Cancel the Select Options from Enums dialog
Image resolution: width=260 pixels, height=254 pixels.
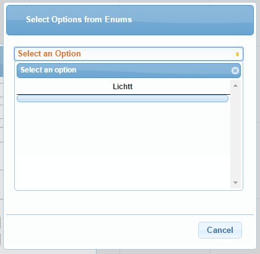tap(220, 230)
